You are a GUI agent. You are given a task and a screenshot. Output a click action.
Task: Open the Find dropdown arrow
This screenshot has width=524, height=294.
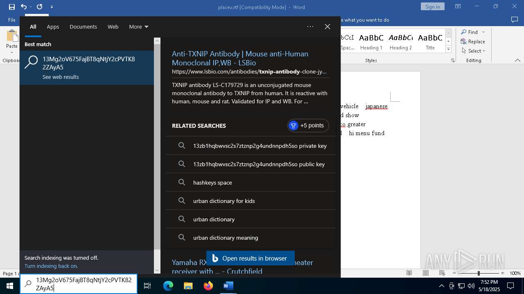[483, 32]
